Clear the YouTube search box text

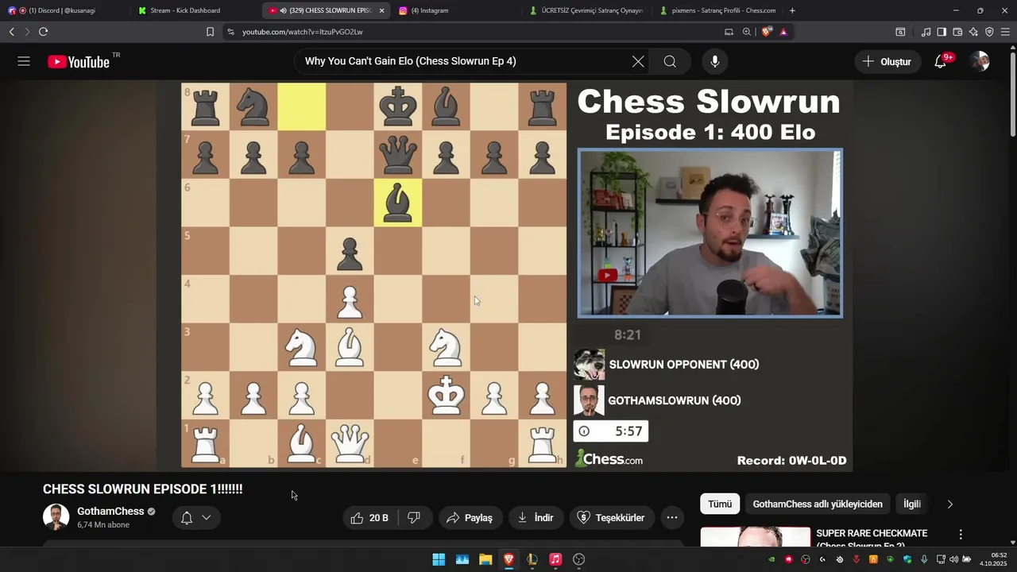(638, 61)
